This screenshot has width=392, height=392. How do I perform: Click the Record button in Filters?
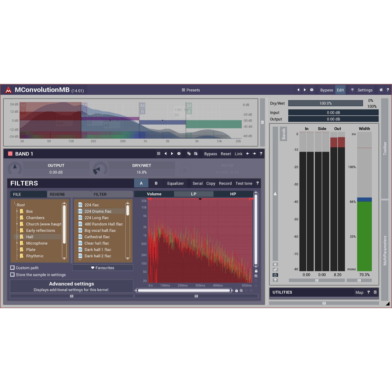[225, 183]
